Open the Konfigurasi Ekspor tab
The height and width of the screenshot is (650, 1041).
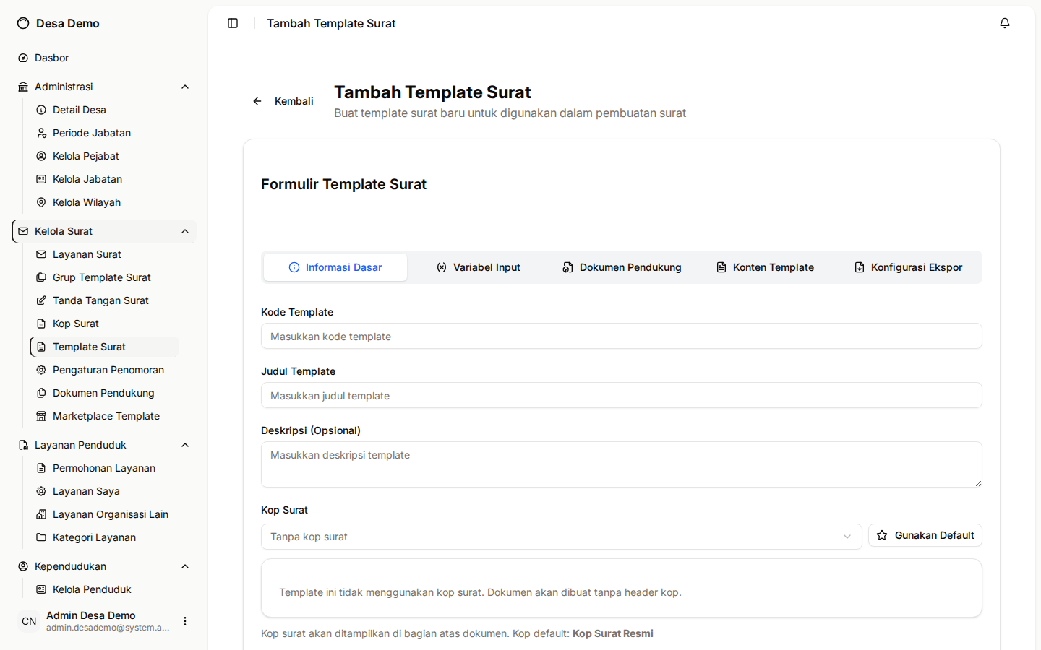pos(908,267)
